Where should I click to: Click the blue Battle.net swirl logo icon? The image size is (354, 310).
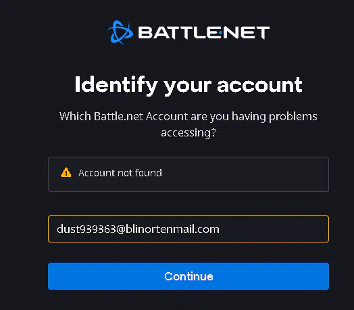(120, 32)
